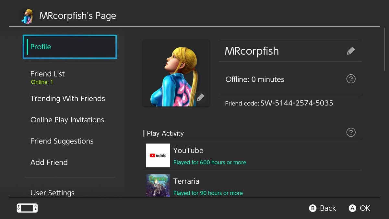Click the "MRcorpfish's Page" heading
The image size is (389, 219).
pos(77,16)
